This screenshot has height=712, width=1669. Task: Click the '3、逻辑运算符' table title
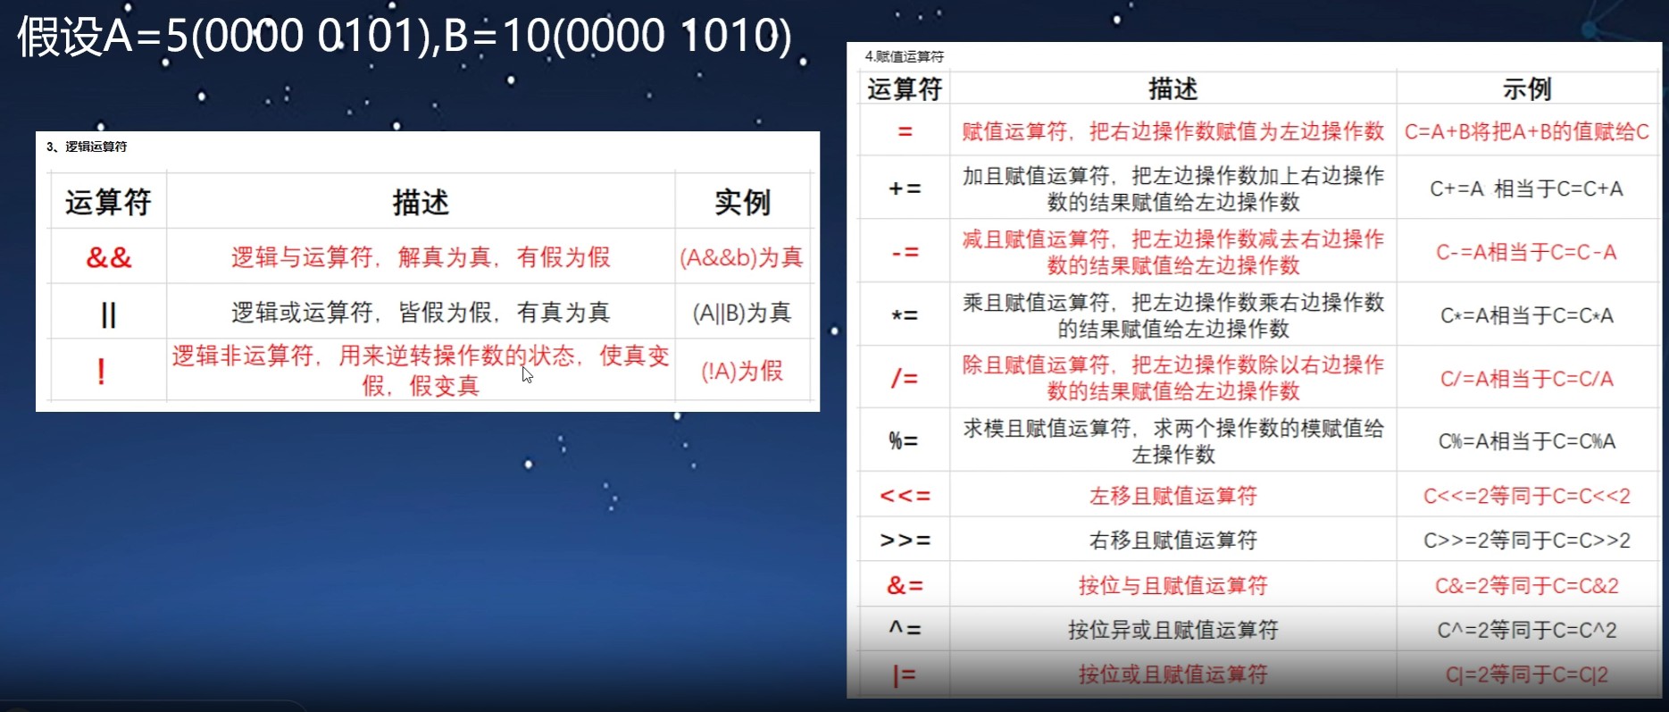(x=87, y=147)
